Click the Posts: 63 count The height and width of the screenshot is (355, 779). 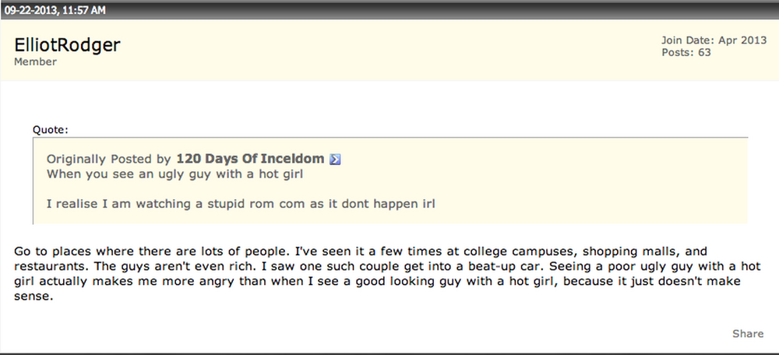click(686, 52)
